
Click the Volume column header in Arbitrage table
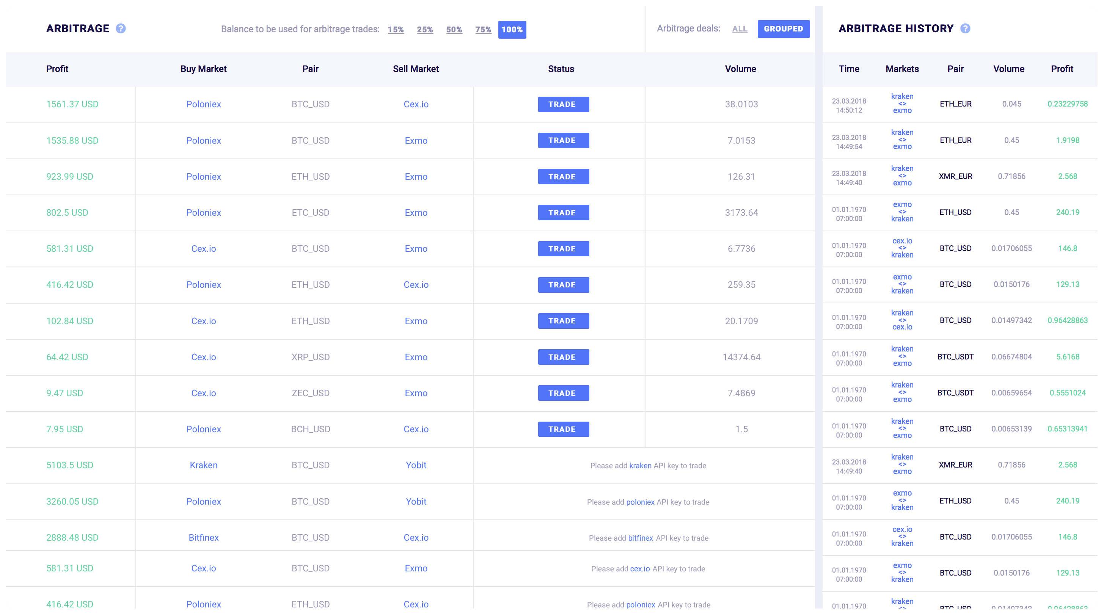[740, 69]
